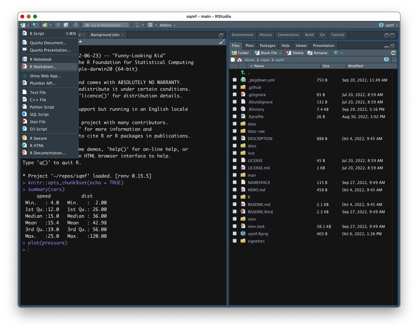Click the Open File folder icon
Screen dimensions: 418x331
(45, 25)
